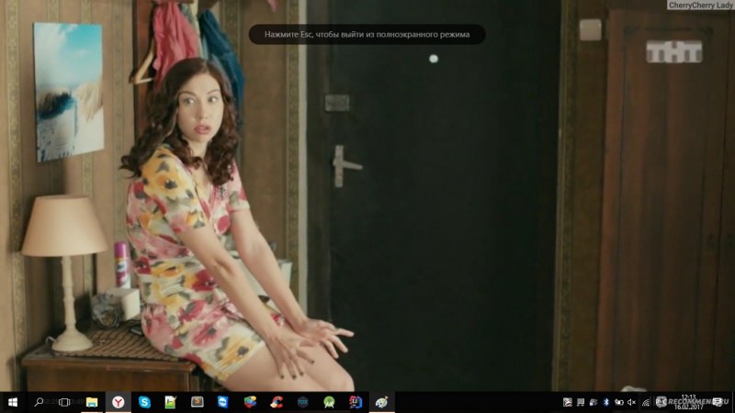
Task: Open the Paint palette app in the taskbar
Action: 381,402
